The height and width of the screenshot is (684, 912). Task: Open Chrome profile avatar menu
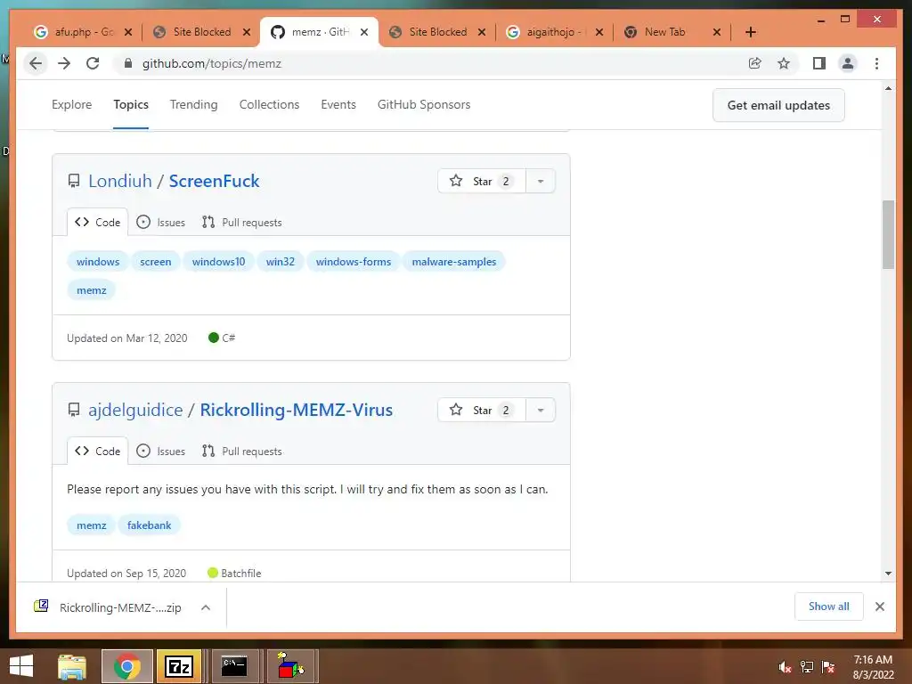[x=848, y=63]
